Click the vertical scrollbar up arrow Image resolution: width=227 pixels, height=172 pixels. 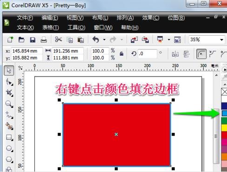pyautogui.click(x=216, y=76)
